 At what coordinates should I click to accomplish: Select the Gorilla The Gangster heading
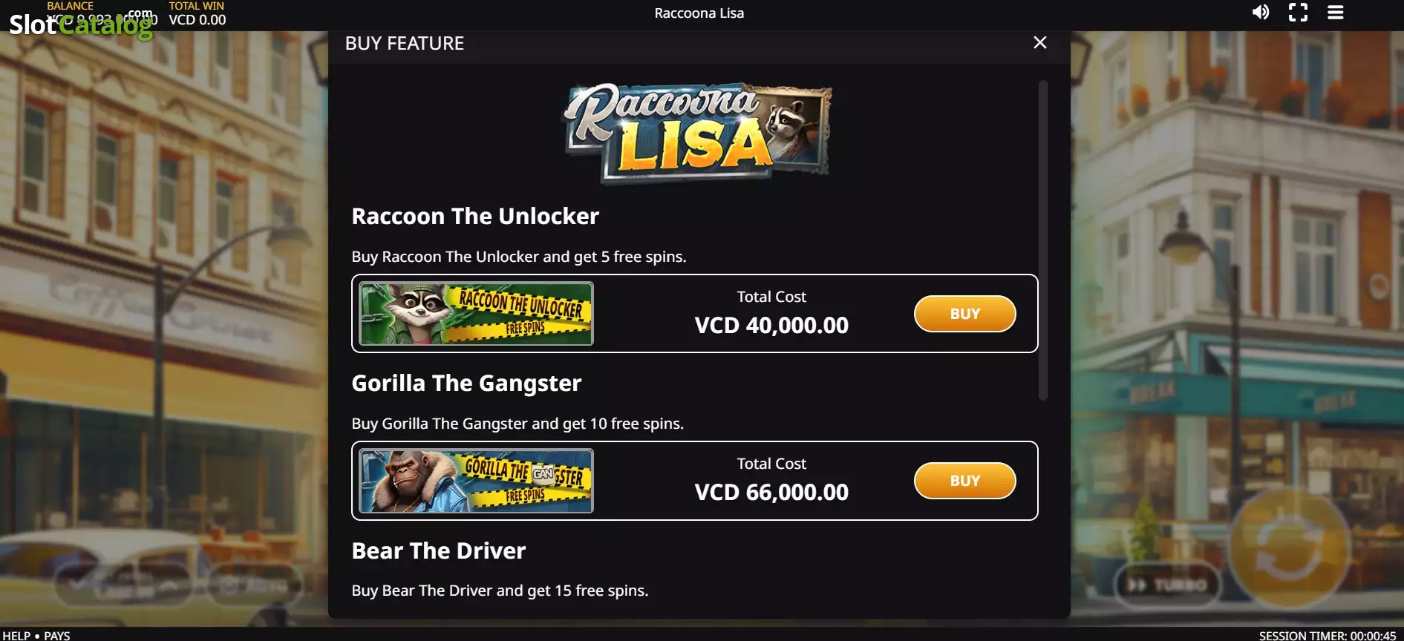click(466, 383)
